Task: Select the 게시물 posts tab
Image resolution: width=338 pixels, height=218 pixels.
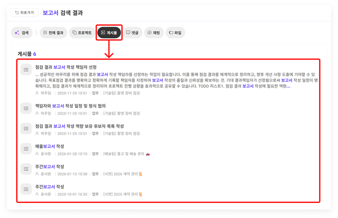Action: point(109,33)
